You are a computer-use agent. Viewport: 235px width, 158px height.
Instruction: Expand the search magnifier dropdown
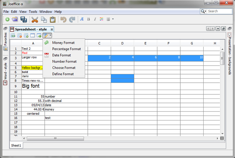click(204, 11)
